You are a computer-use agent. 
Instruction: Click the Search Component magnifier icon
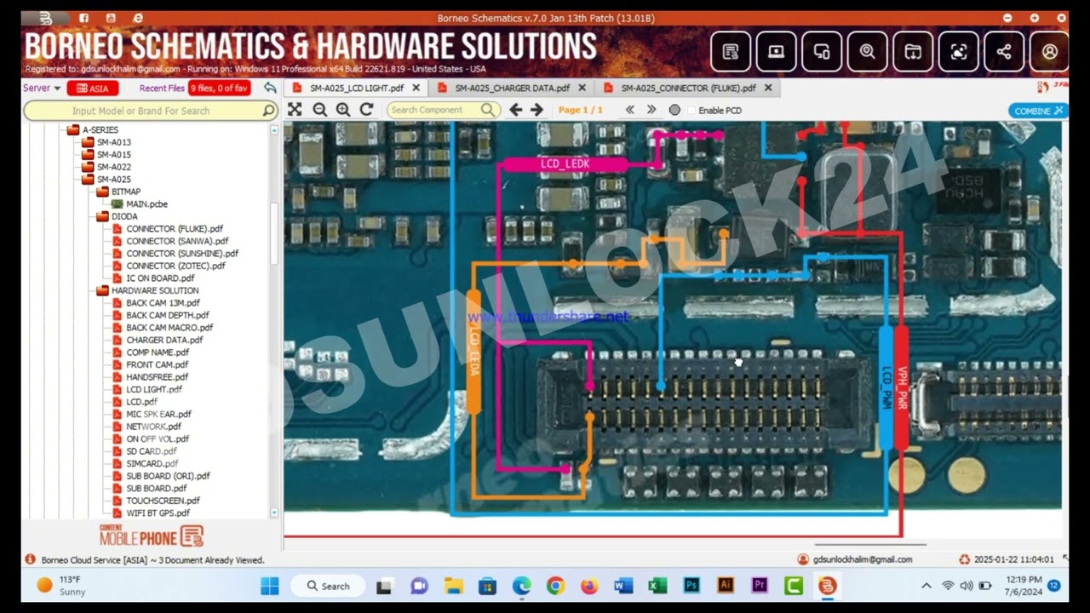click(x=488, y=110)
